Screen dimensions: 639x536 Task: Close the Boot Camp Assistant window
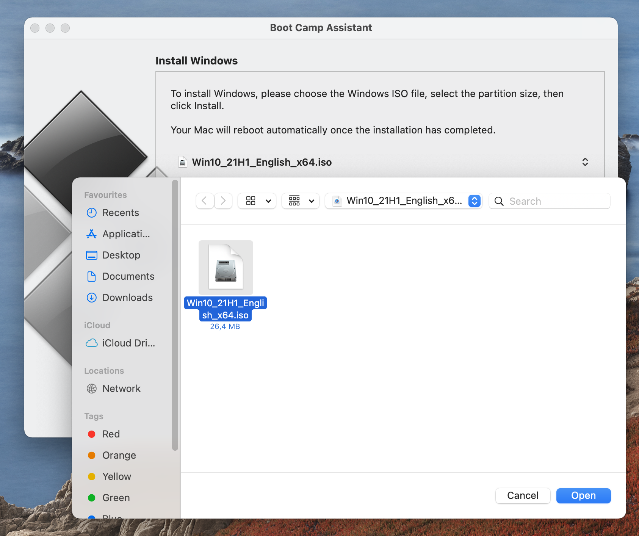35,28
